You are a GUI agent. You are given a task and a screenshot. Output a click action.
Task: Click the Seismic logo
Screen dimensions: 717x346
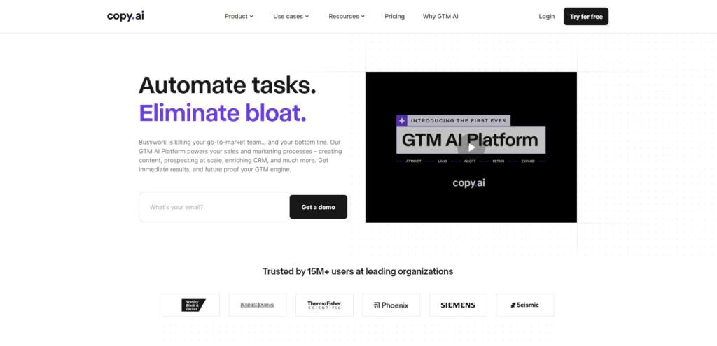pyautogui.click(x=524, y=305)
